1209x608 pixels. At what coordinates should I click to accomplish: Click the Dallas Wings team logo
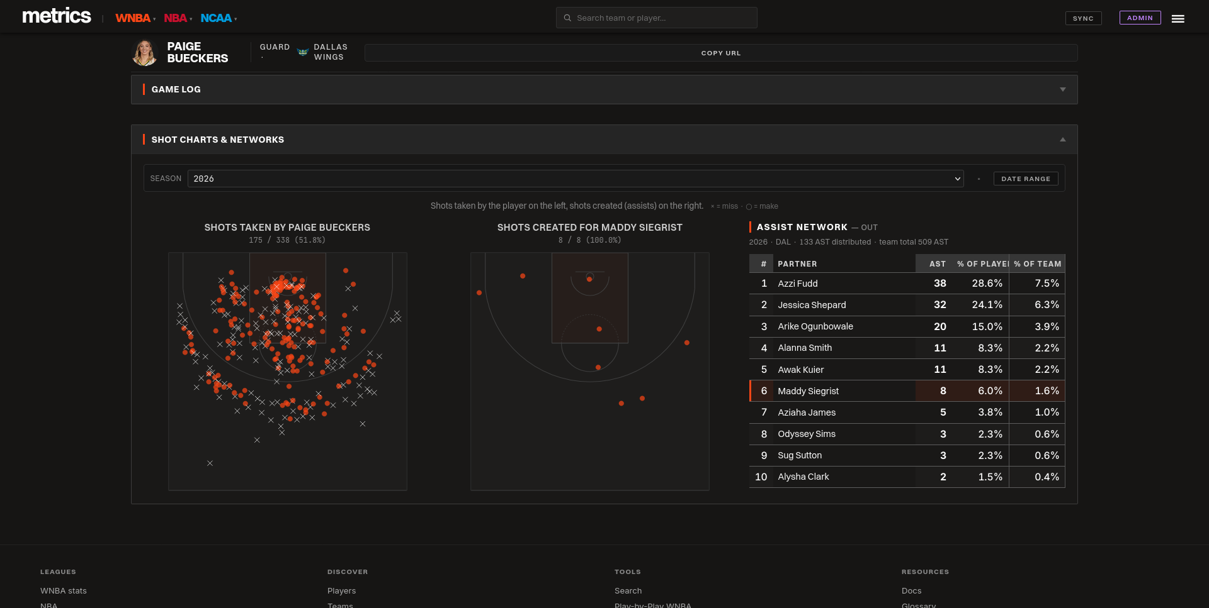pyautogui.click(x=302, y=52)
